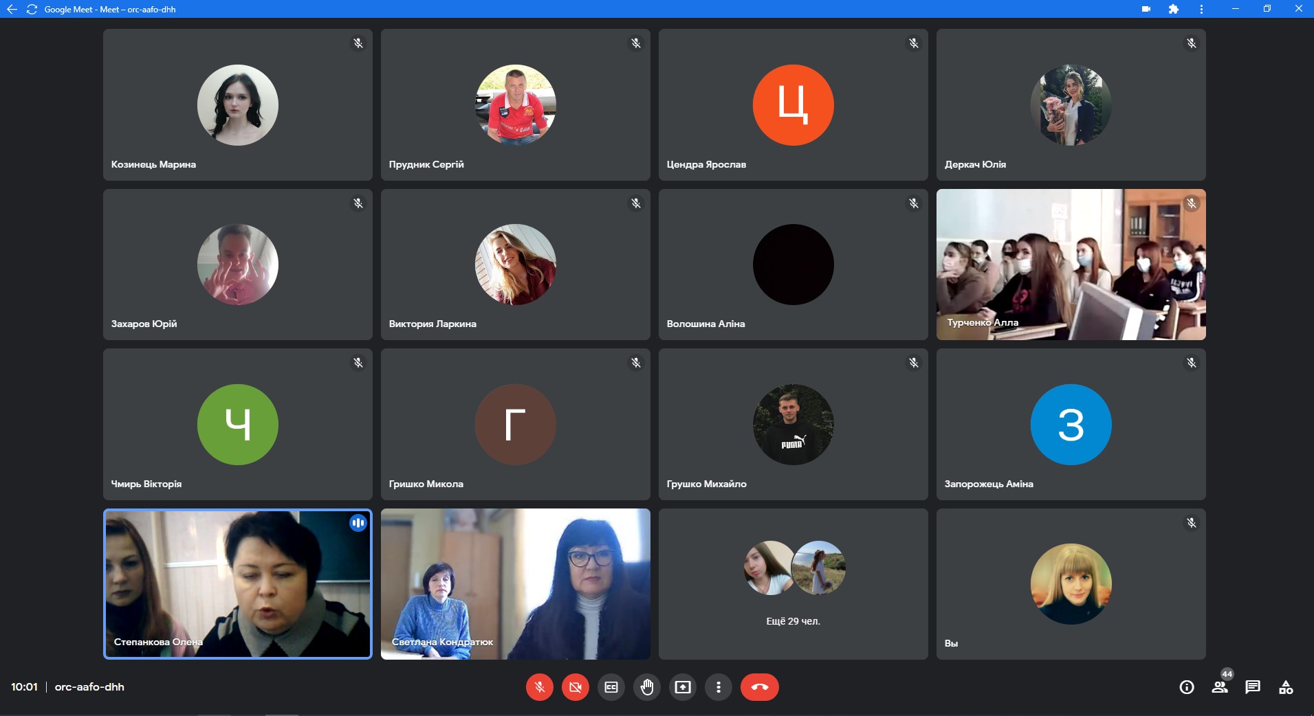The width and height of the screenshot is (1314, 716).
Task: Leave the call with the red hang-up button
Action: coord(760,687)
